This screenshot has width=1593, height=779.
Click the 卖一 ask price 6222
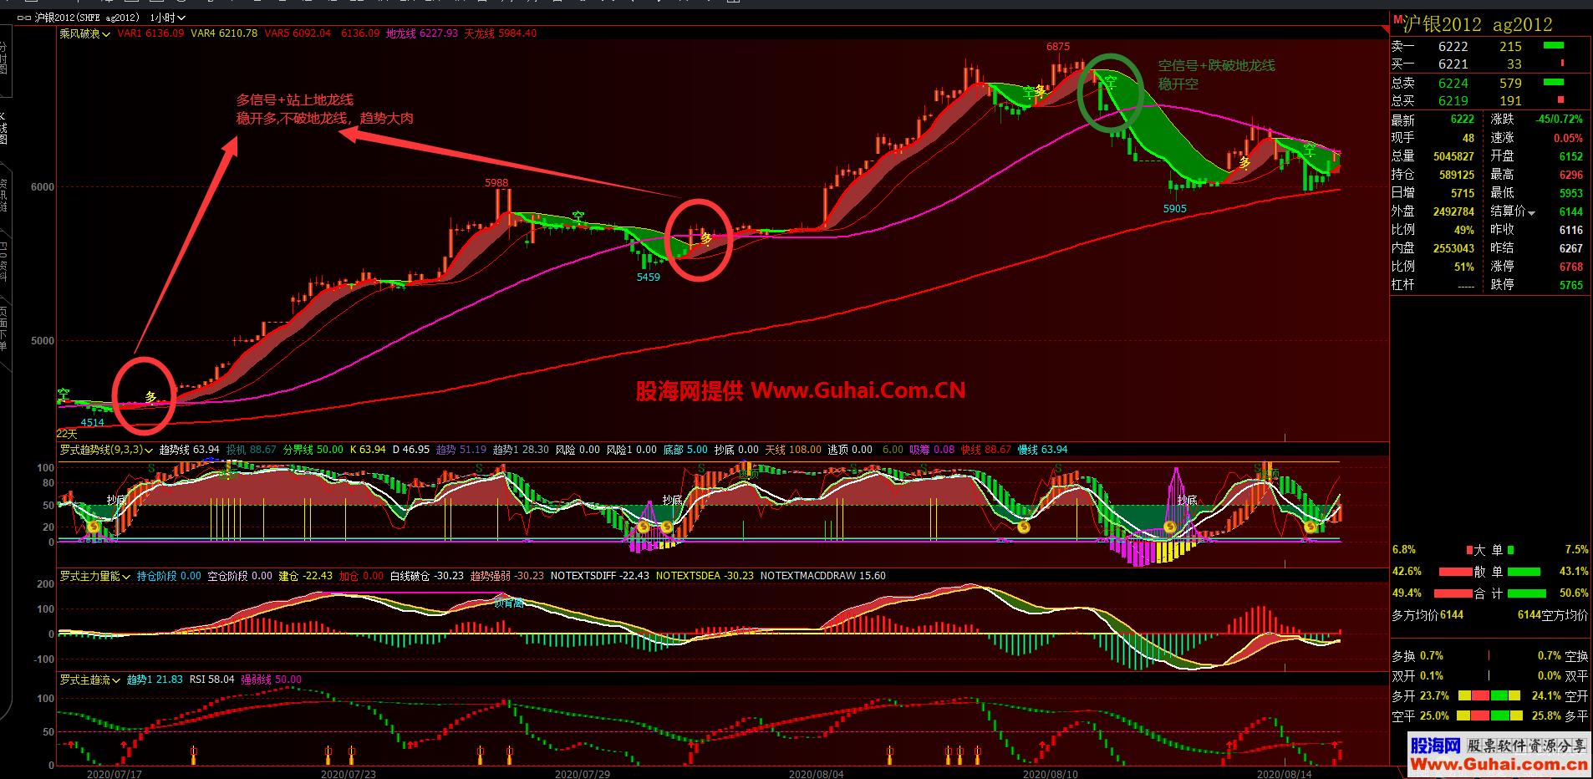point(1452,47)
